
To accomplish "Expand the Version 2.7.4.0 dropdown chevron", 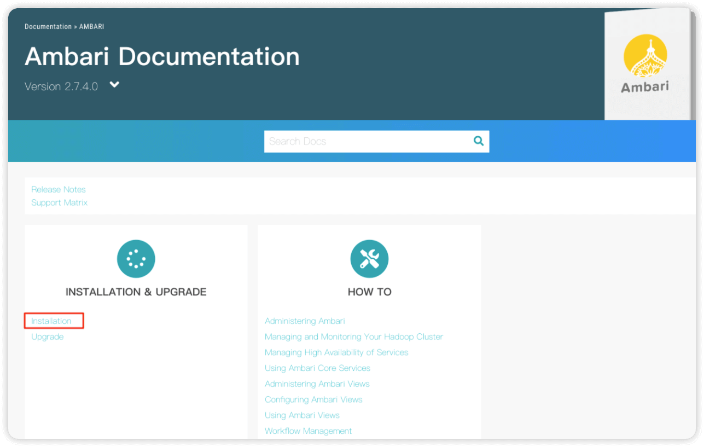I will click(x=114, y=85).
